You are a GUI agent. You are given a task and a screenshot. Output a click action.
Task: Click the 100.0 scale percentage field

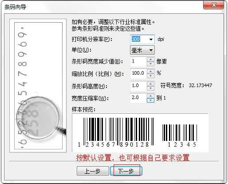pos(139,74)
